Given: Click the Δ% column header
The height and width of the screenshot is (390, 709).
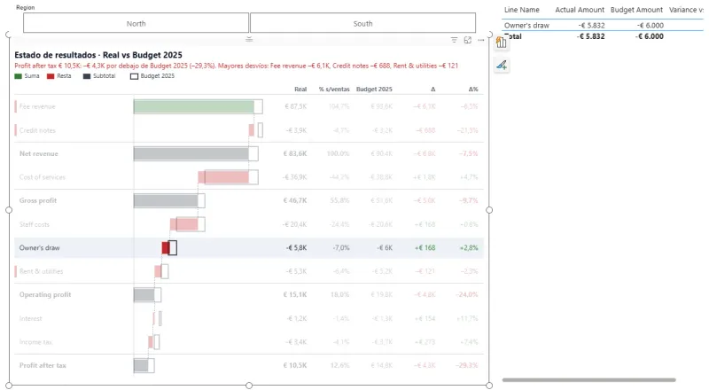Looking at the screenshot, I should [x=473, y=90].
